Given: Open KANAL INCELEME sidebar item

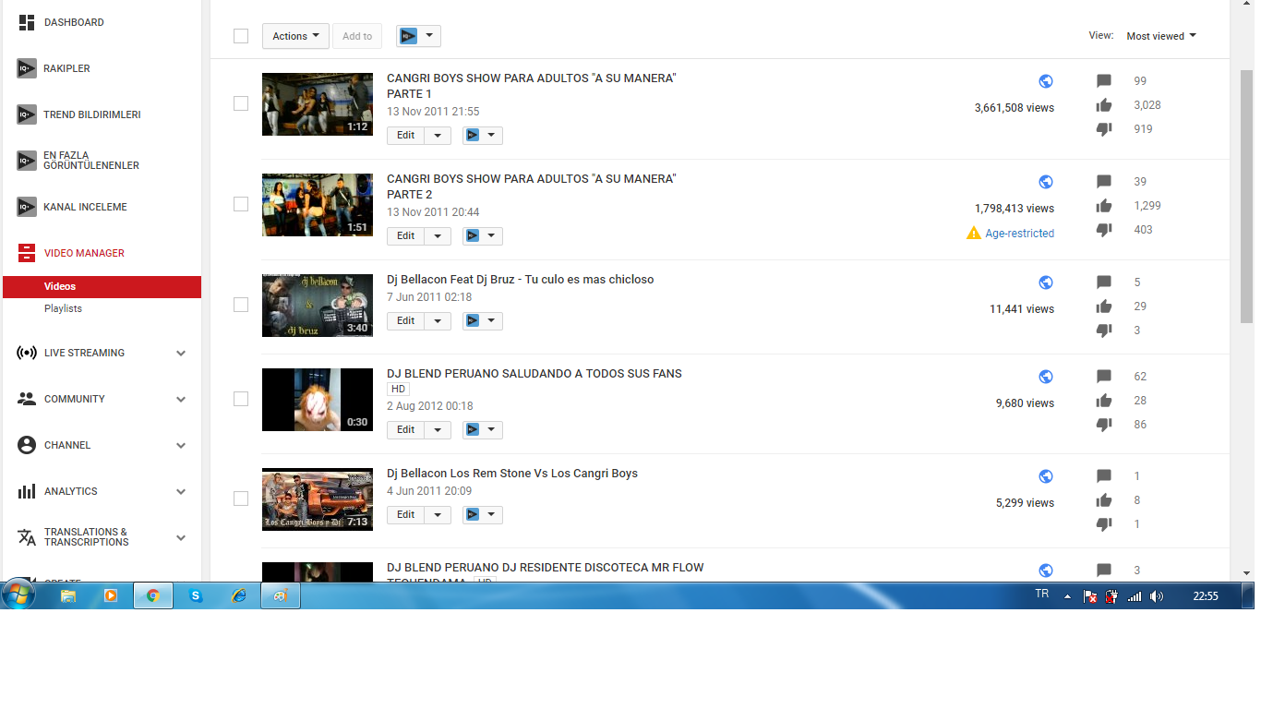Looking at the screenshot, I should click(x=86, y=207).
